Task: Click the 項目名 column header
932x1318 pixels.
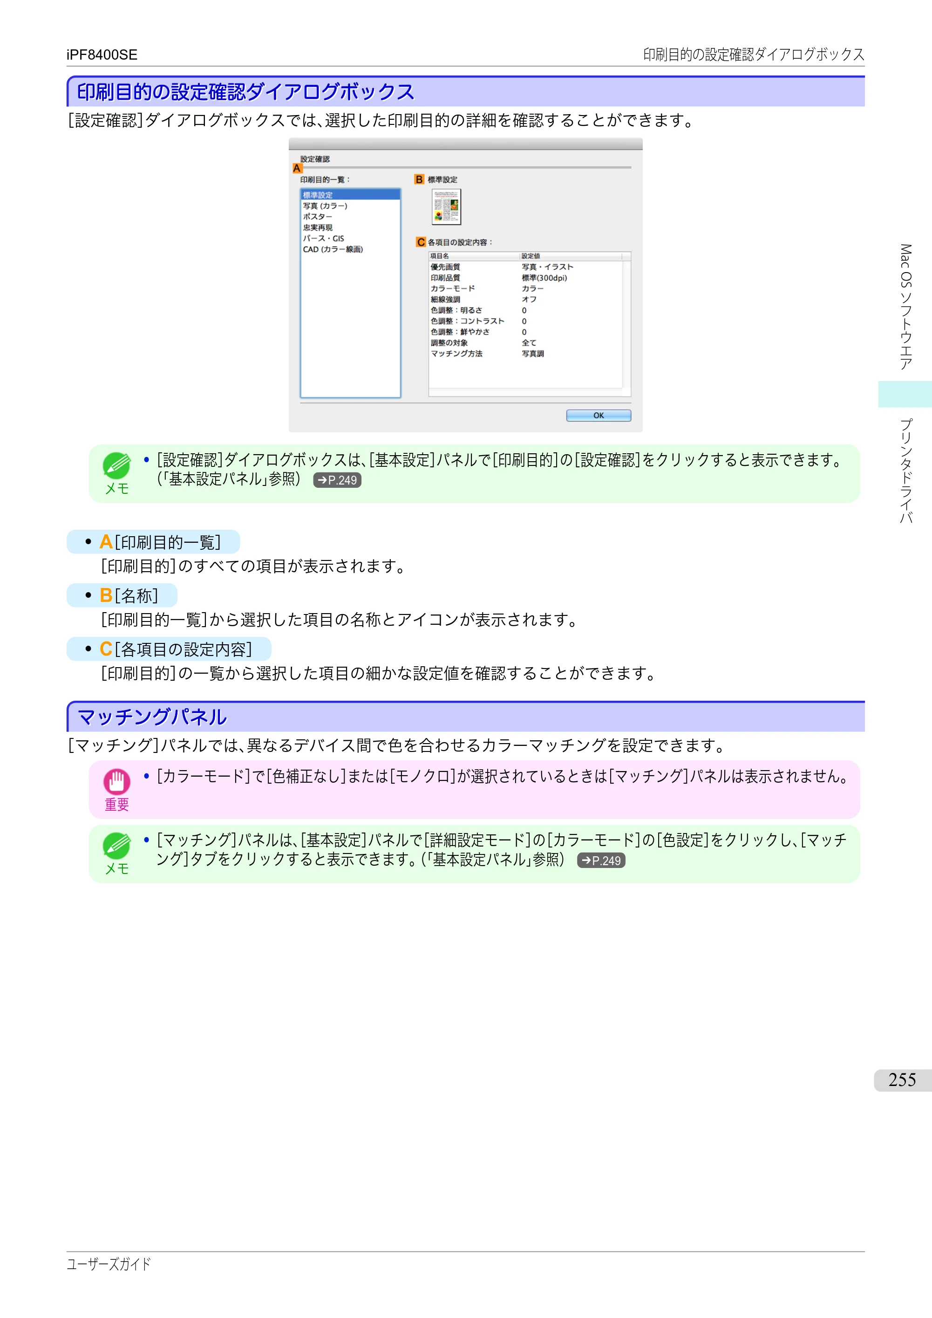Action: 474,256
